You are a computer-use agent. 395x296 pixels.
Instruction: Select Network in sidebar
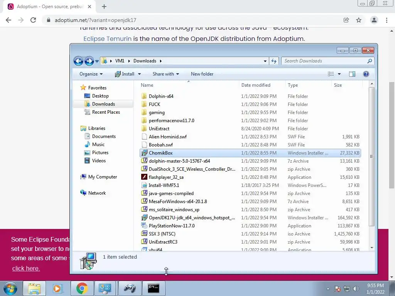[97, 193]
